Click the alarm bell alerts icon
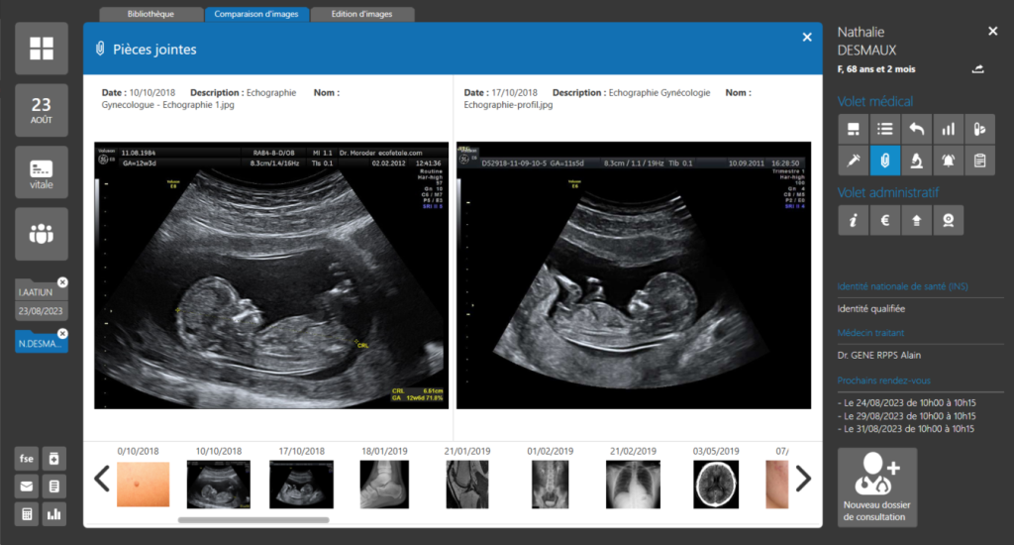 (x=949, y=160)
